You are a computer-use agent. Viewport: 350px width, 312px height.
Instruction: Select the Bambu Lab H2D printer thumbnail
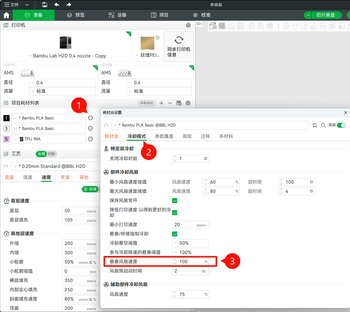(x=65, y=43)
